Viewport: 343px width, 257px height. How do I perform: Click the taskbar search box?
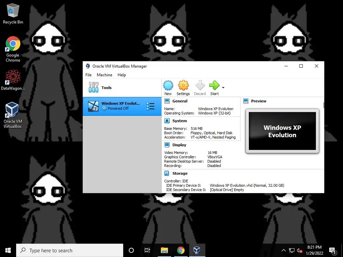(x=70, y=250)
